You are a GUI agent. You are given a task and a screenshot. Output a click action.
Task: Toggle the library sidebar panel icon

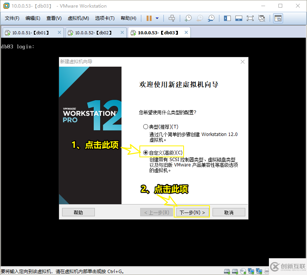(x=227, y=18)
